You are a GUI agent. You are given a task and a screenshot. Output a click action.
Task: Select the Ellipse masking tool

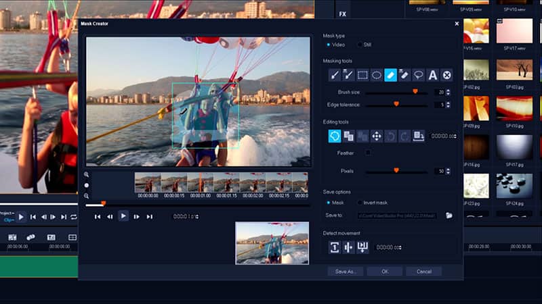[377, 75]
